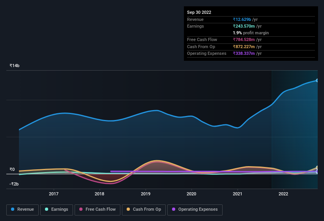Toggle the Revenue legend button
This screenshot has width=324, height=221.
(x=22, y=210)
